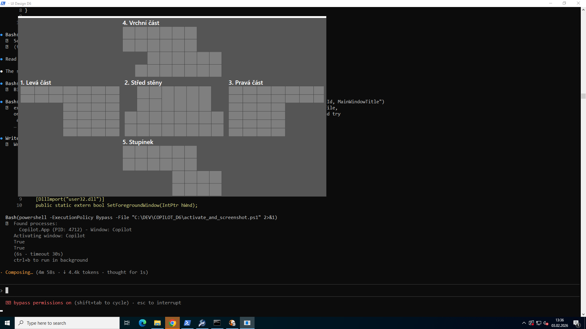586x329 pixels.
Task: Open Microsoft Edge from the taskbar
Action: [x=142, y=323]
